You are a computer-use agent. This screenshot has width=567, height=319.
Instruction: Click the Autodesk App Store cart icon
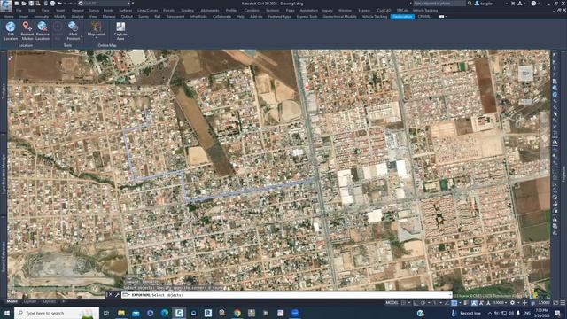(512, 4)
